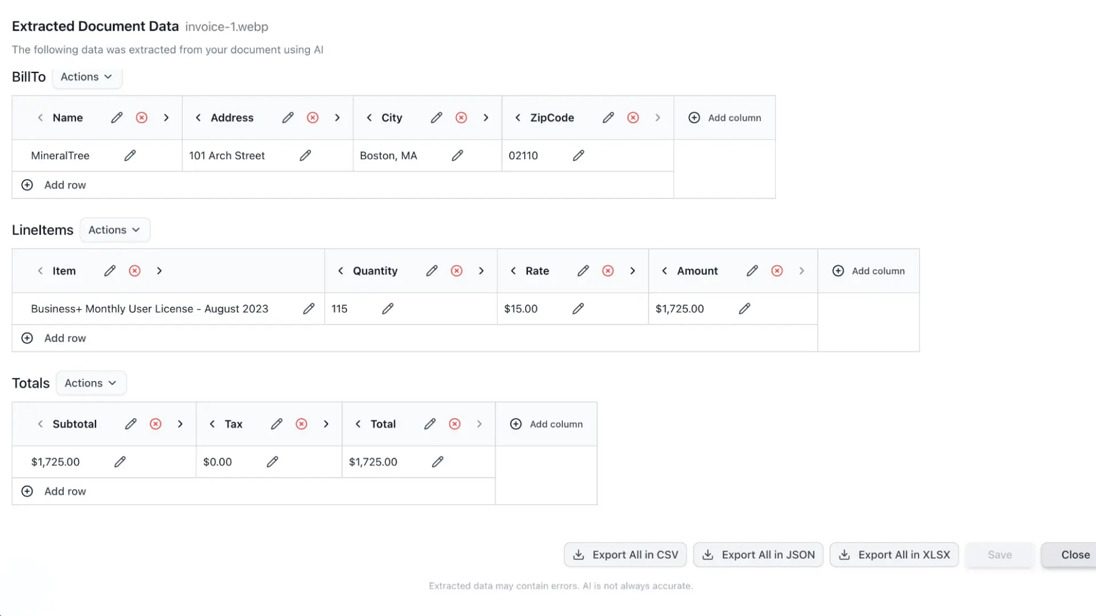Rename the Address column using pencil
The height and width of the screenshot is (616, 1096).
click(288, 117)
